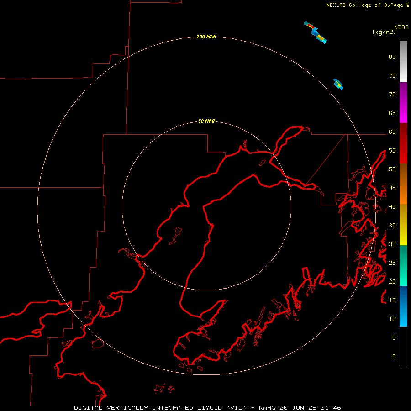This screenshot has height=411, width=411.
Task: Click the small isolated VIL echo with yellow core
Action: click(x=338, y=84)
